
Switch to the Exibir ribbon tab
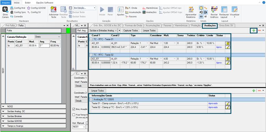point(28,2)
